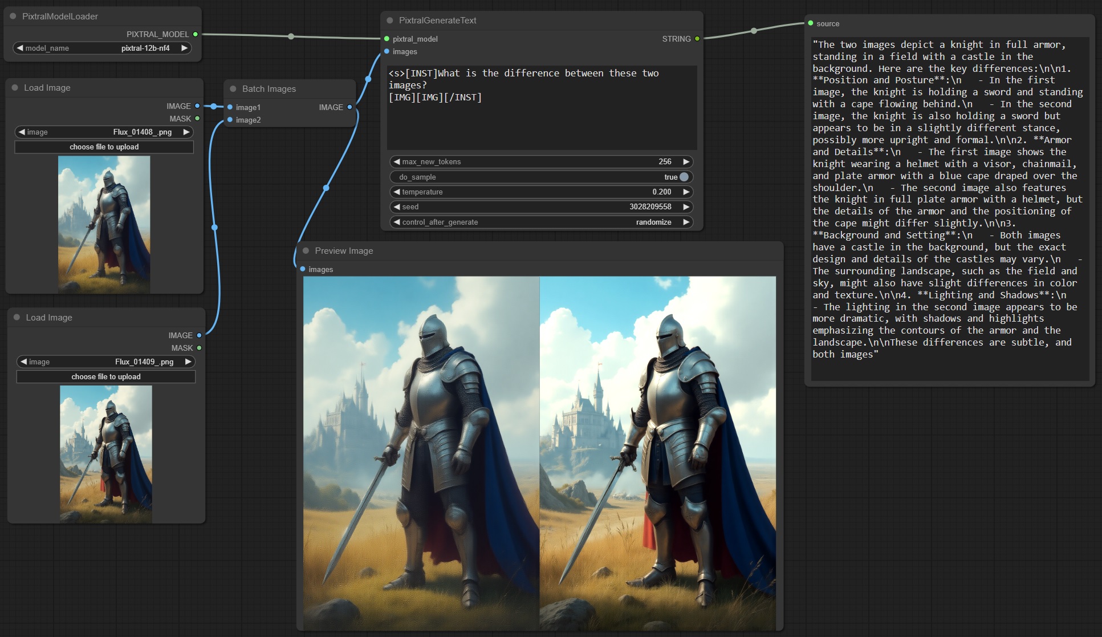Collapse the PixtralGenerateText node via its dot
Image resolution: width=1102 pixels, height=637 pixels.
point(390,21)
